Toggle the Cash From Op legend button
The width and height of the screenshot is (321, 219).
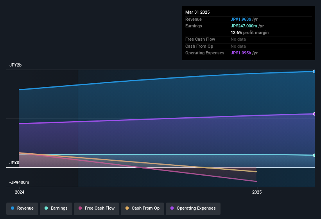[x=142, y=208]
